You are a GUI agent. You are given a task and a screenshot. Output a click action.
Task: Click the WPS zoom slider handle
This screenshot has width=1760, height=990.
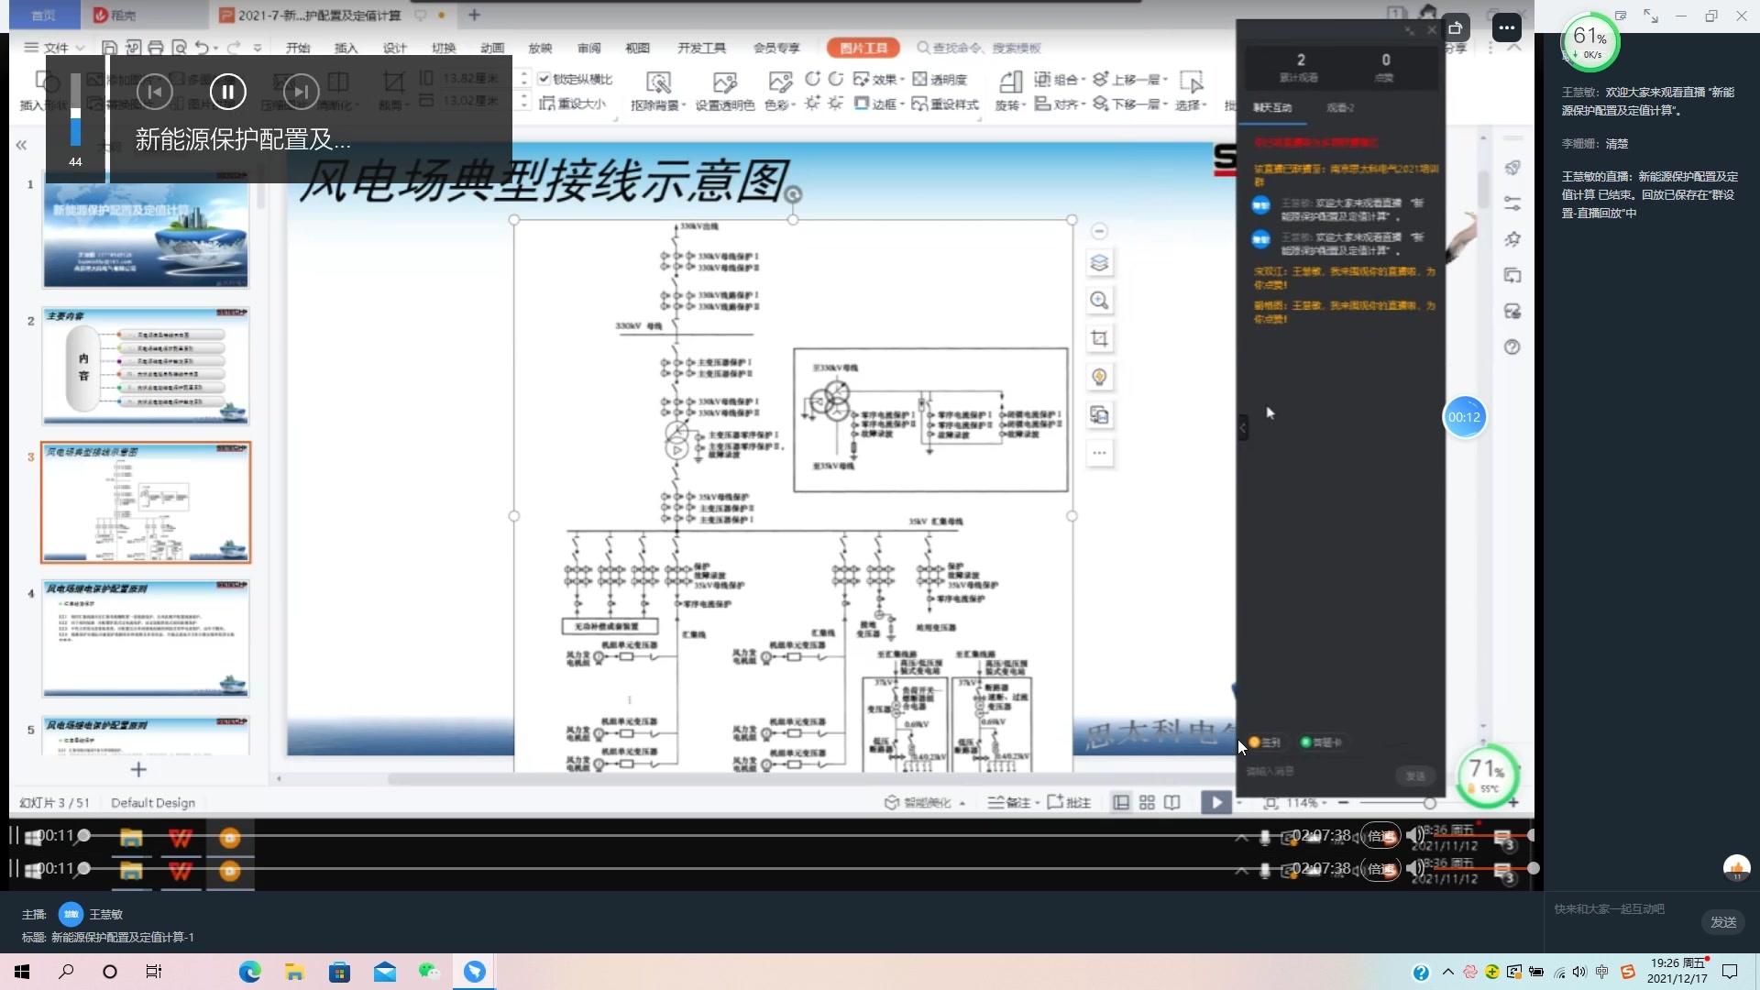(1429, 803)
